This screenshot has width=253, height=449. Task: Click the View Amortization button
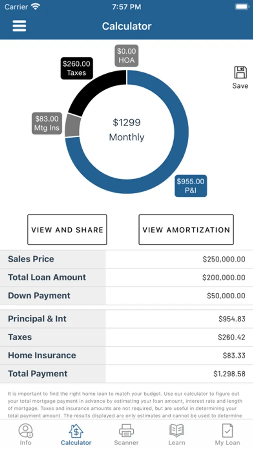(x=186, y=229)
